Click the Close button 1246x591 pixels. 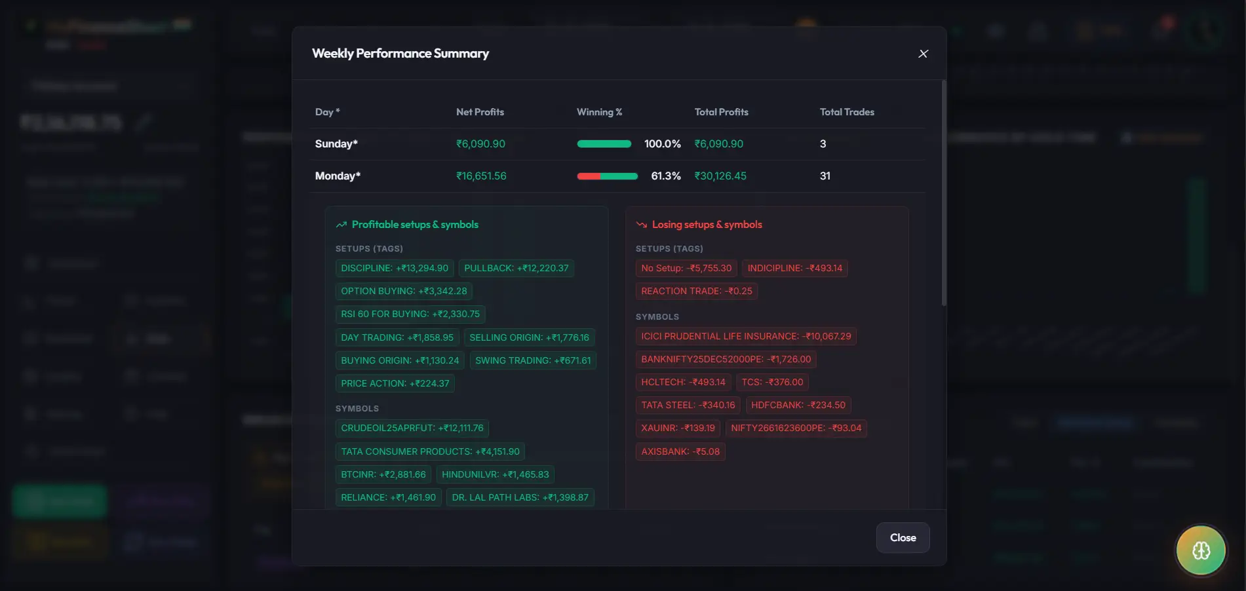tap(903, 537)
